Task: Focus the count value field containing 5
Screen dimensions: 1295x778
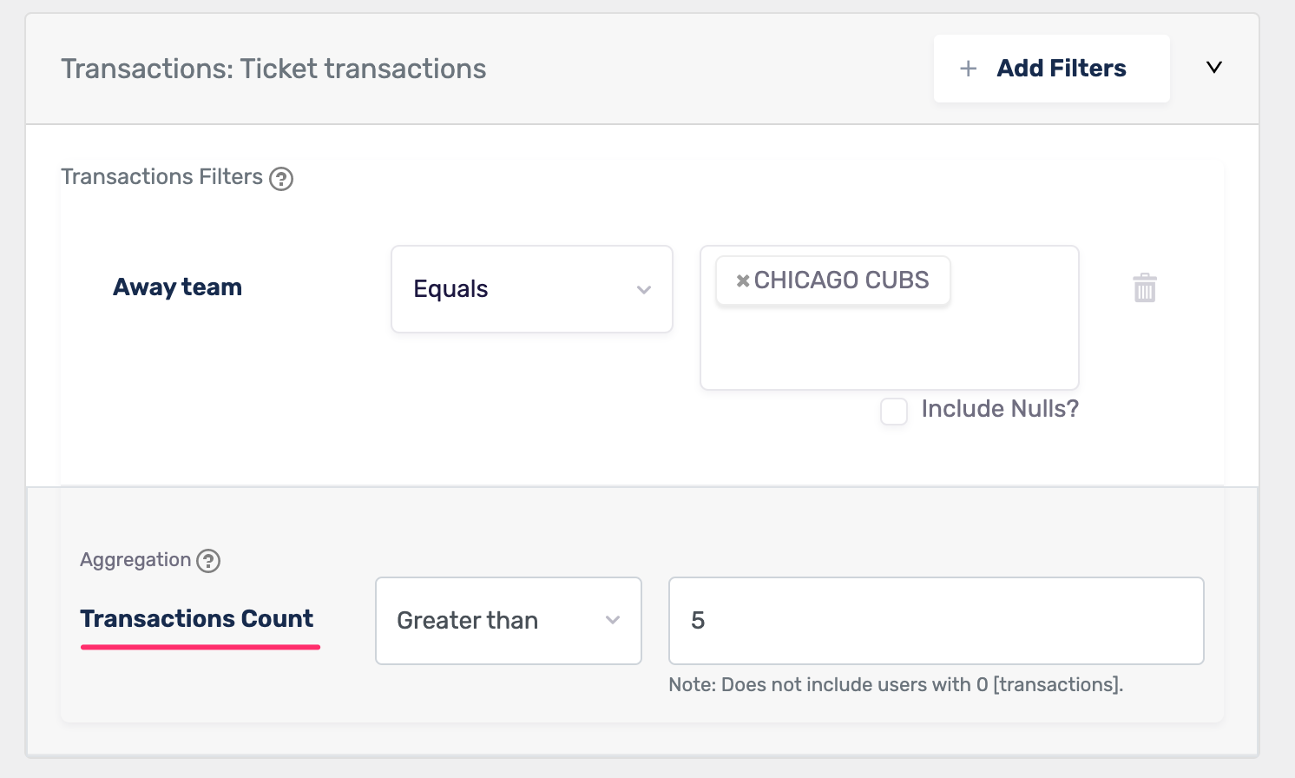Action: click(x=937, y=621)
